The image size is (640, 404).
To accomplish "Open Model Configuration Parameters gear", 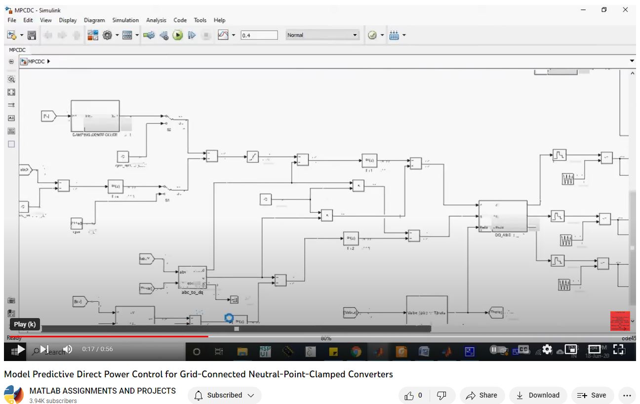I will (107, 35).
